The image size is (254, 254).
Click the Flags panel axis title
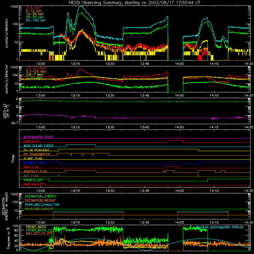coord(13,158)
